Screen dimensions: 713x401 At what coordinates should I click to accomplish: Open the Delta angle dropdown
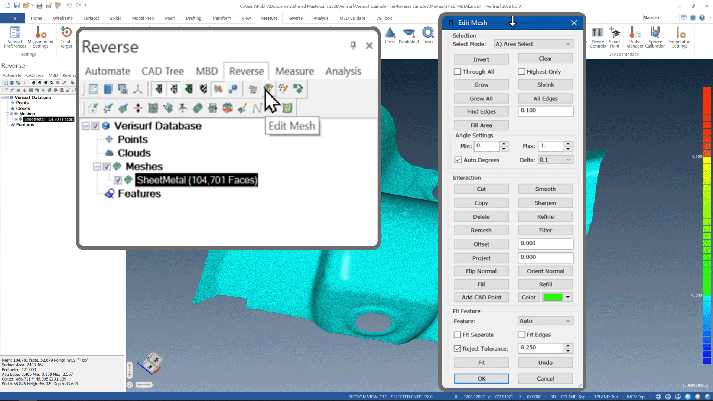pyautogui.click(x=556, y=160)
